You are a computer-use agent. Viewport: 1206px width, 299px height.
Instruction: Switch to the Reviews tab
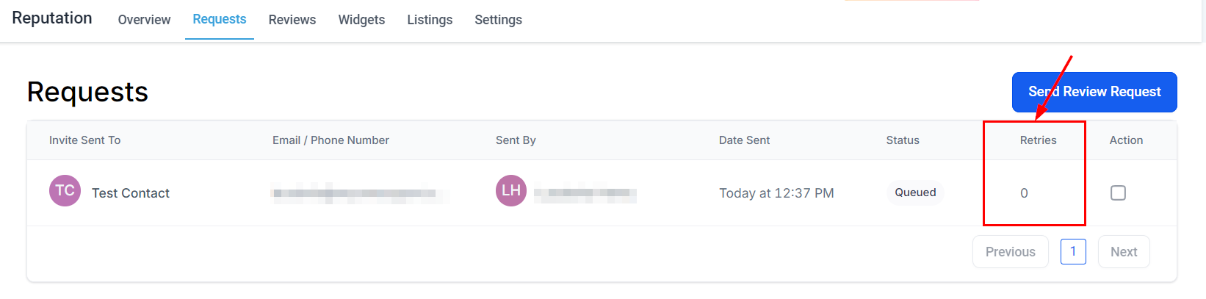pos(292,20)
